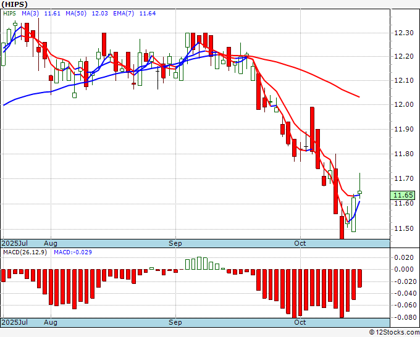This screenshot has width=420, height=337.
Task: Click the latest green candle near 11.65
Action: tap(359, 192)
